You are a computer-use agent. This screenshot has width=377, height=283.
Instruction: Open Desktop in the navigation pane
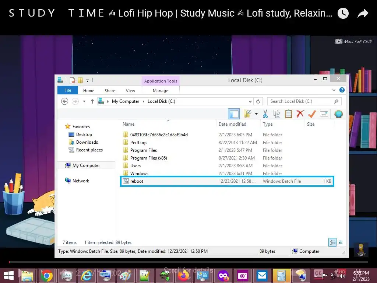[x=84, y=134]
